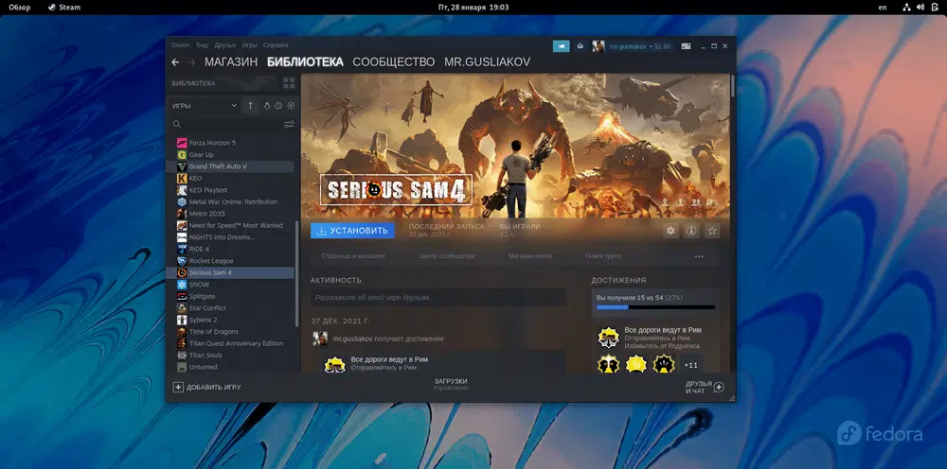Open the inbox envelope icon
This screenshot has height=469, width=947.
pyautogui.click(x=581, y=45)
